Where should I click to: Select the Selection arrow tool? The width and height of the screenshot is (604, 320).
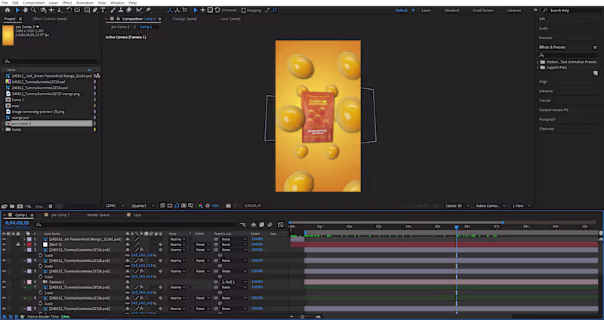(17, 10)
